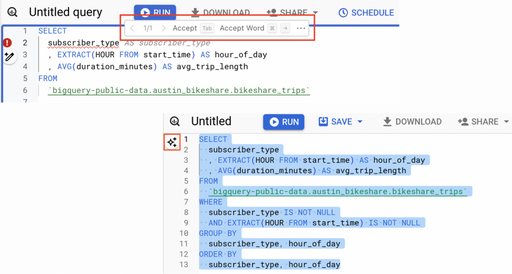The height and width of the screenshot is (274, 512).
Task: Expand the SHARE dropdown in upper editor
Action: point(315,13)
